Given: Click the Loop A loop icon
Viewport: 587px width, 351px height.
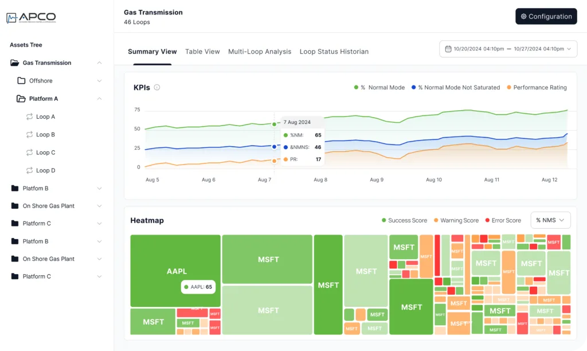Looking at the screenshot, I should click(29, 117).
